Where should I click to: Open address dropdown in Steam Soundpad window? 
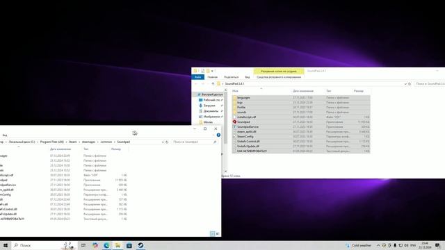coord(163,142)
